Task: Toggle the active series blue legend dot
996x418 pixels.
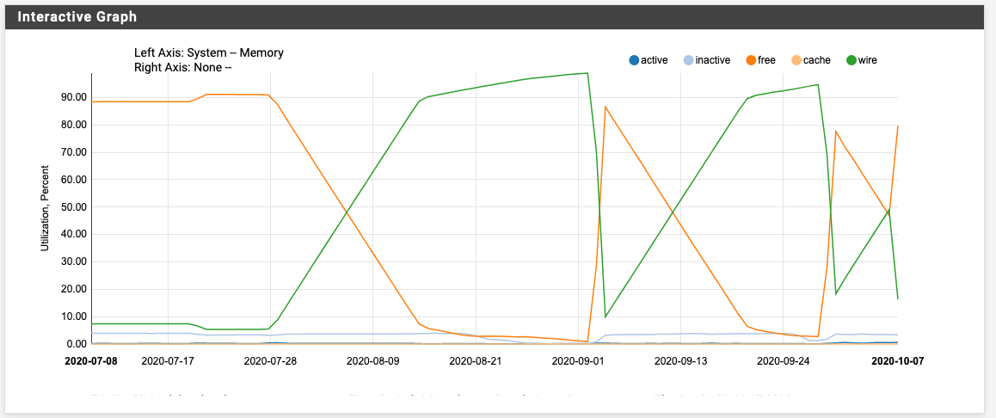Action: (x=634, y=60)
